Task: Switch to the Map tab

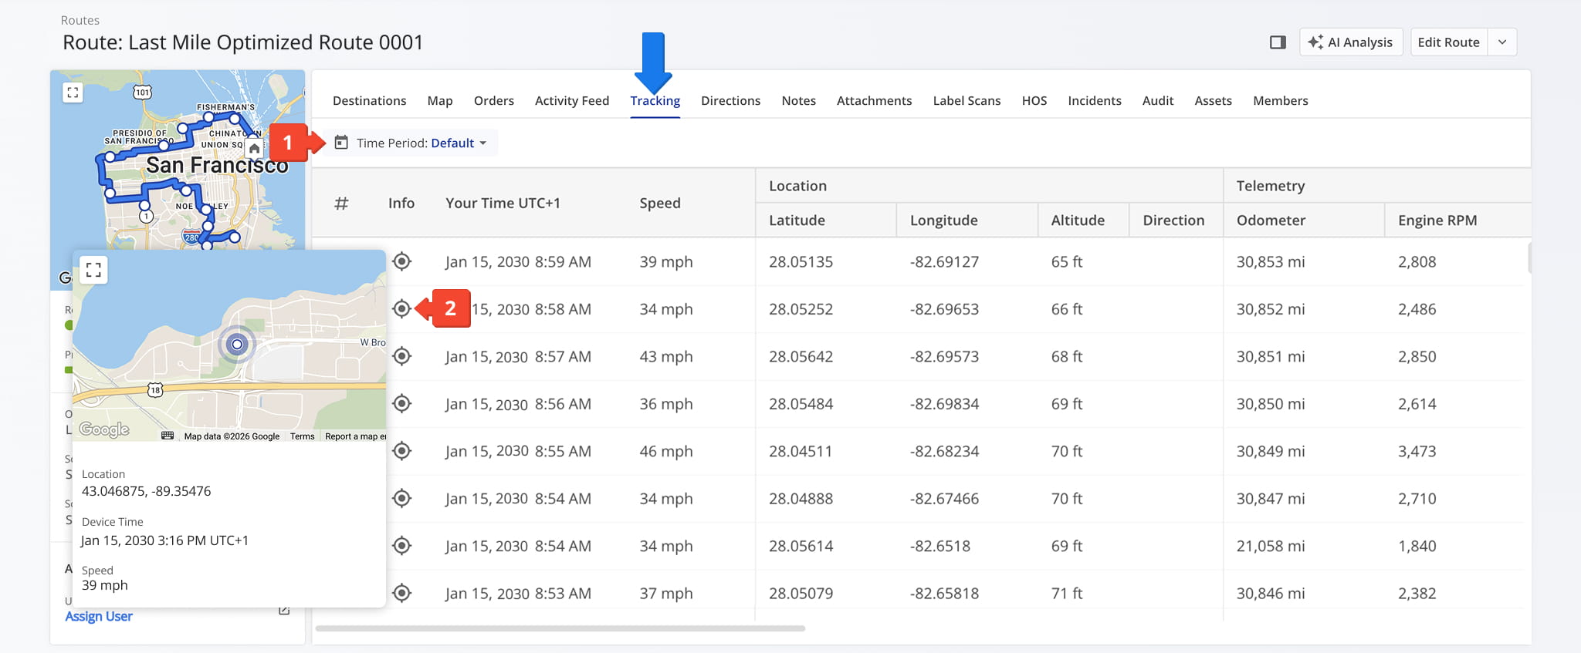Action: pyautogui.click(x=440, y=101)
